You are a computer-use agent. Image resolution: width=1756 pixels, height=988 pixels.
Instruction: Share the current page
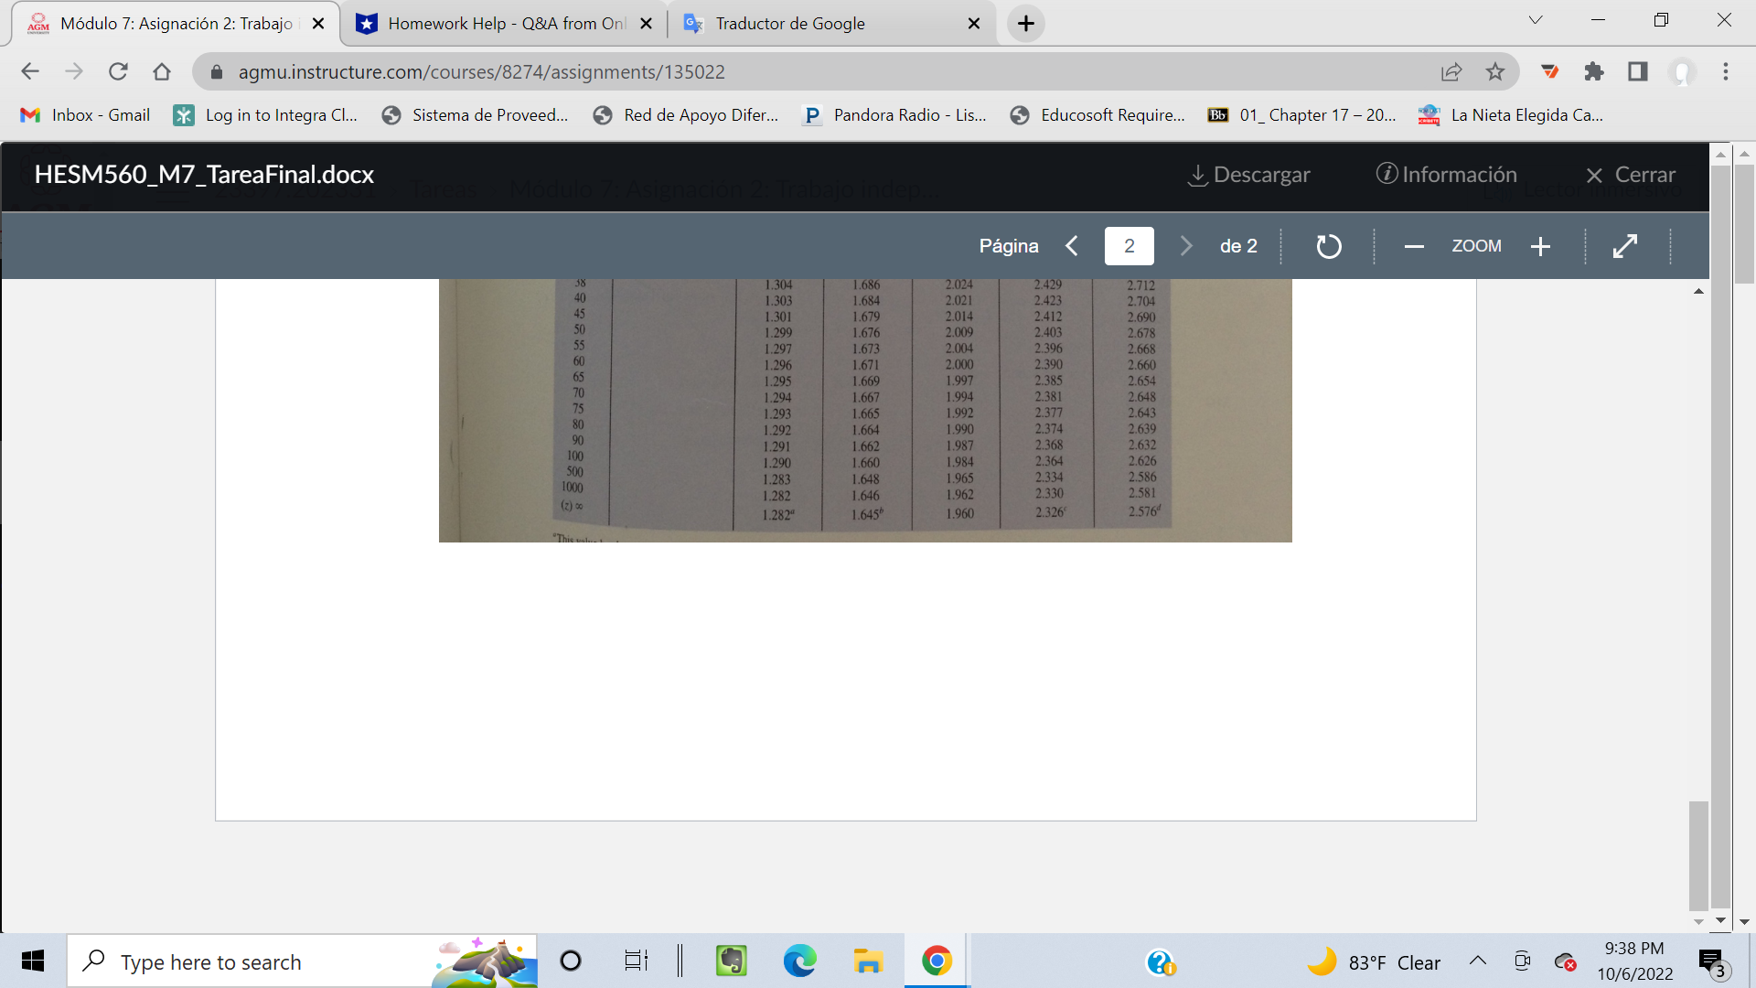coord(1451,70)
